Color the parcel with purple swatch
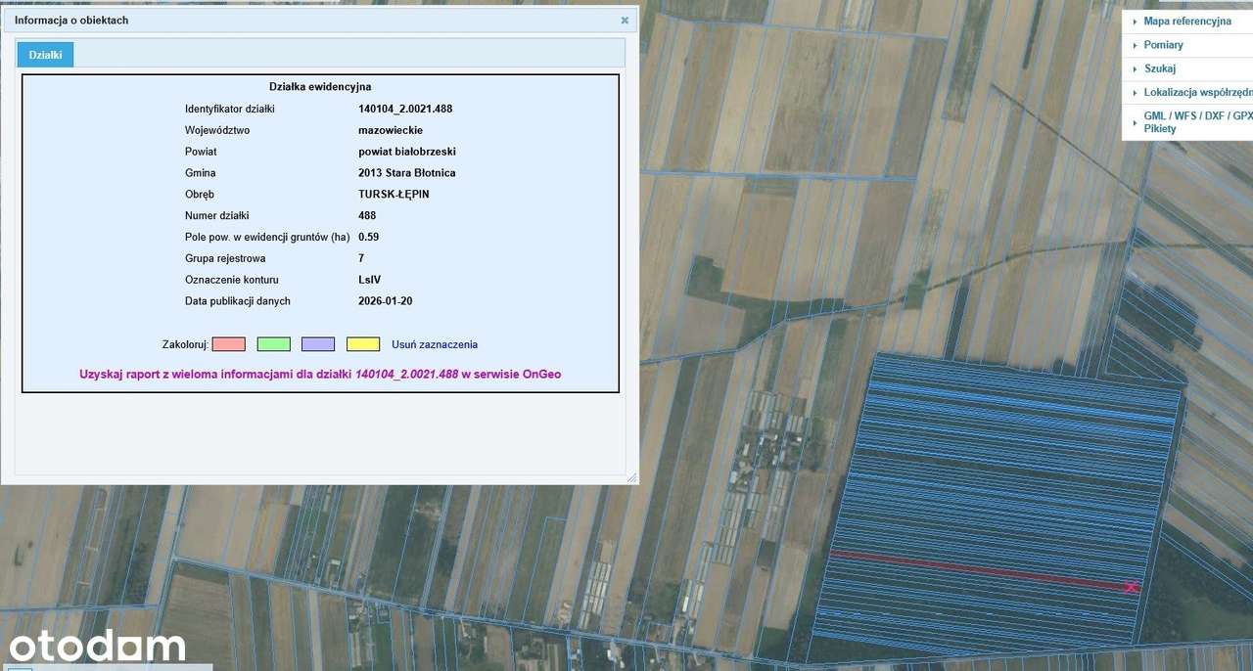Viewport: 1253px width, 671px height. point(318,344)
